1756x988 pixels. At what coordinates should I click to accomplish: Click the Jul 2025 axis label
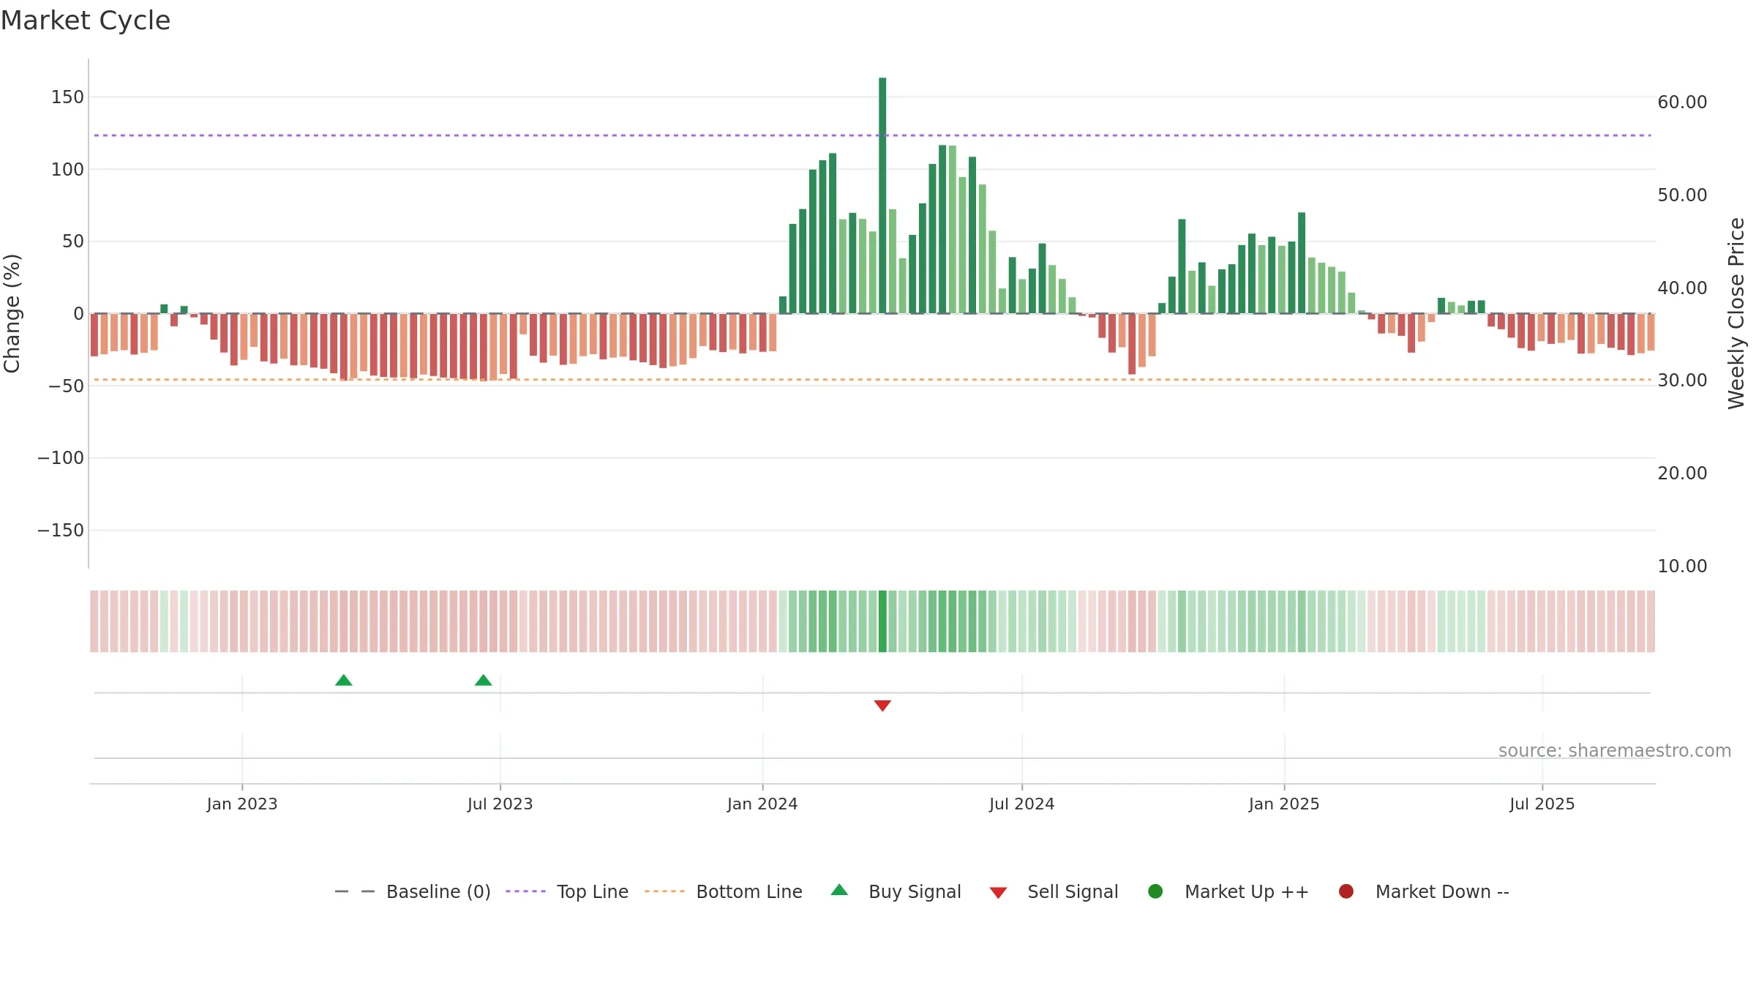pos(1542,804)
